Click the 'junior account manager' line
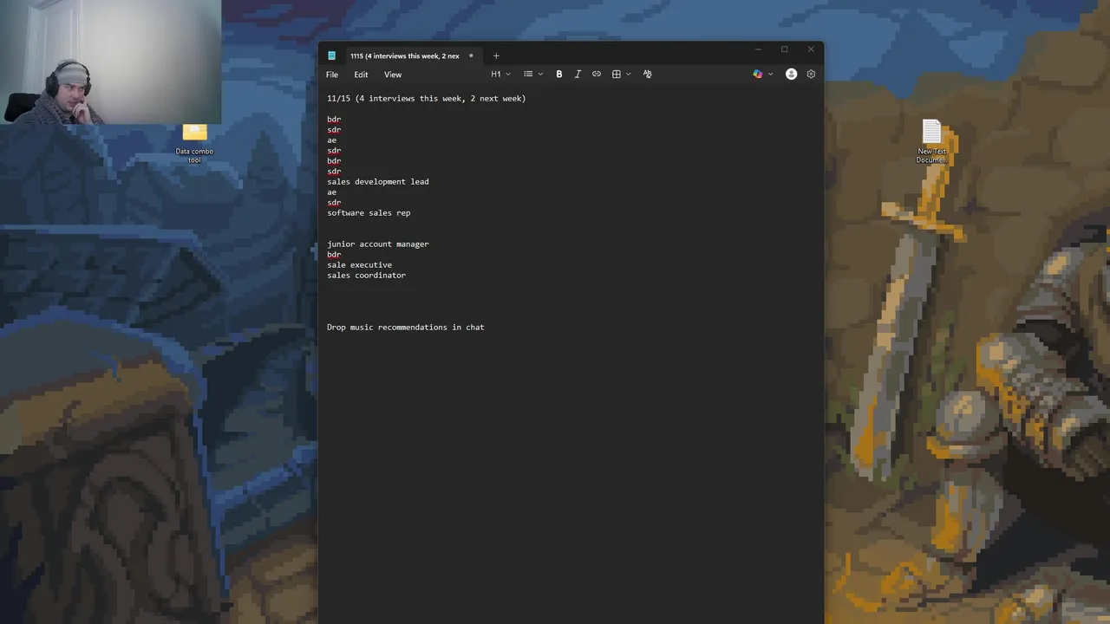Screen dimensions: 1110x624 click(378, 244)
